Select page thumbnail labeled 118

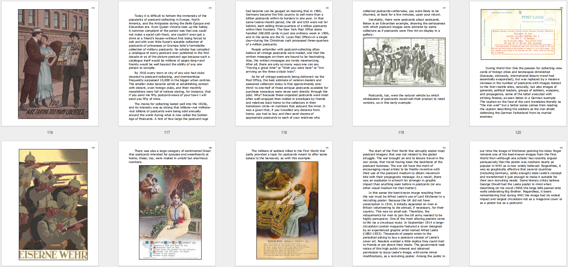point(284,63)
